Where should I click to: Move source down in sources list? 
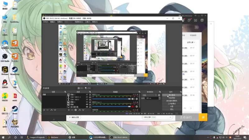(83, 110)
